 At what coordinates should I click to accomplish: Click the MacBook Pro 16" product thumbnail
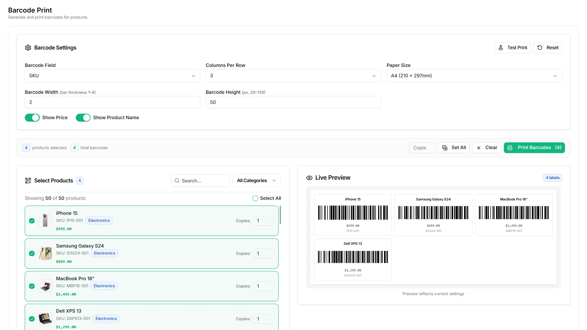coord(45,286)
